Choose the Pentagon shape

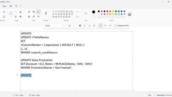[56, 14]
